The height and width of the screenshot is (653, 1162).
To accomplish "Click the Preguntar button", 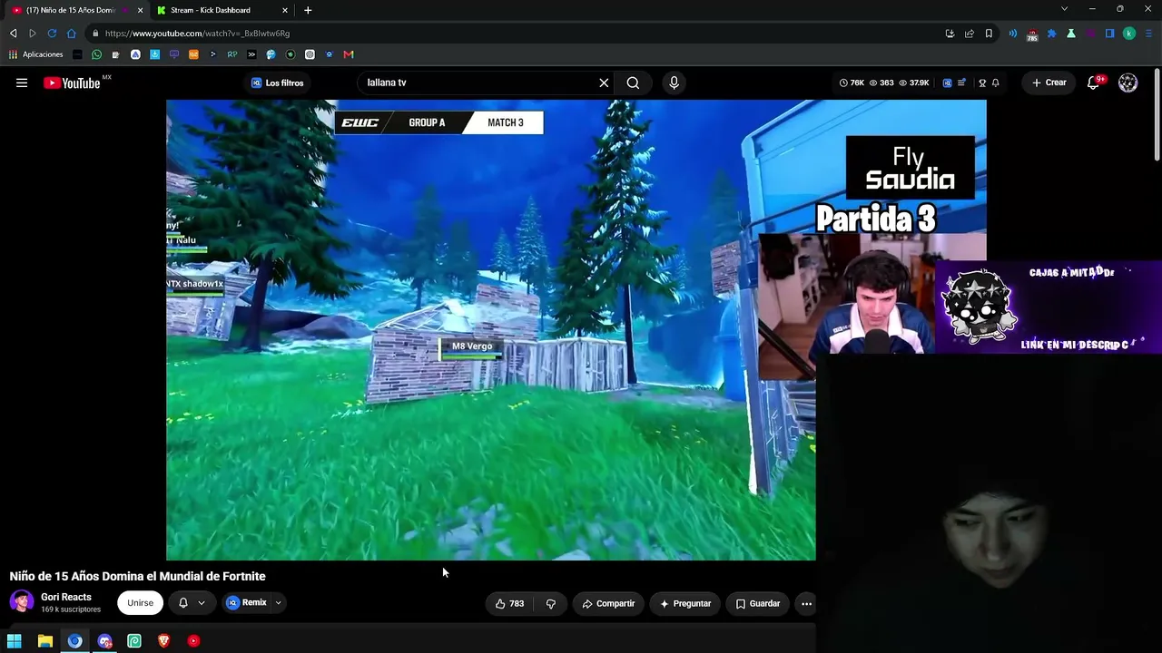I will pyautogui.click(x=685, y=603).
